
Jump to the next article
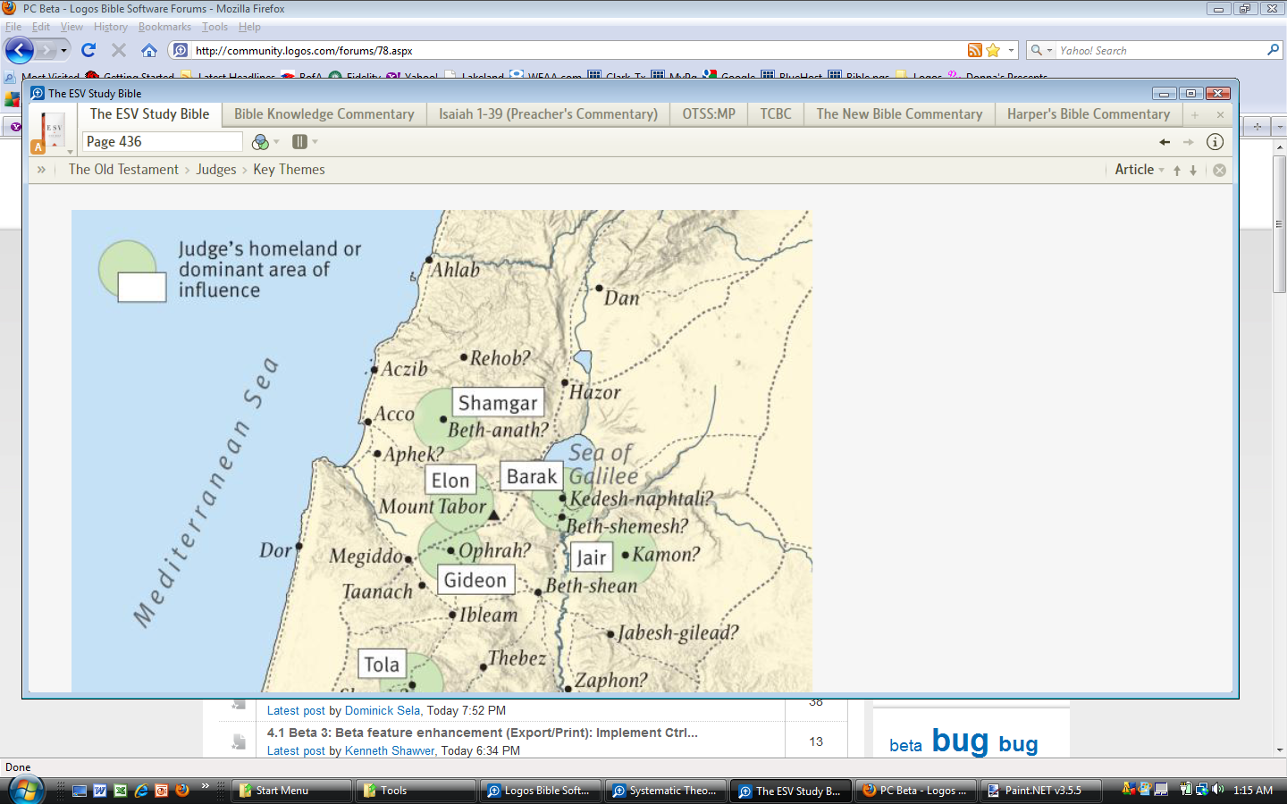(x=1193, y=170)
